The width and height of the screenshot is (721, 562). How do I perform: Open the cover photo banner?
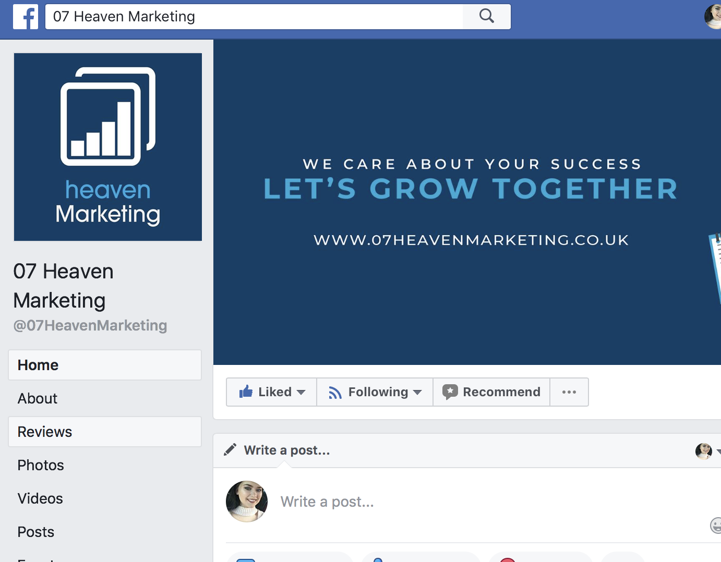point(467,202)
